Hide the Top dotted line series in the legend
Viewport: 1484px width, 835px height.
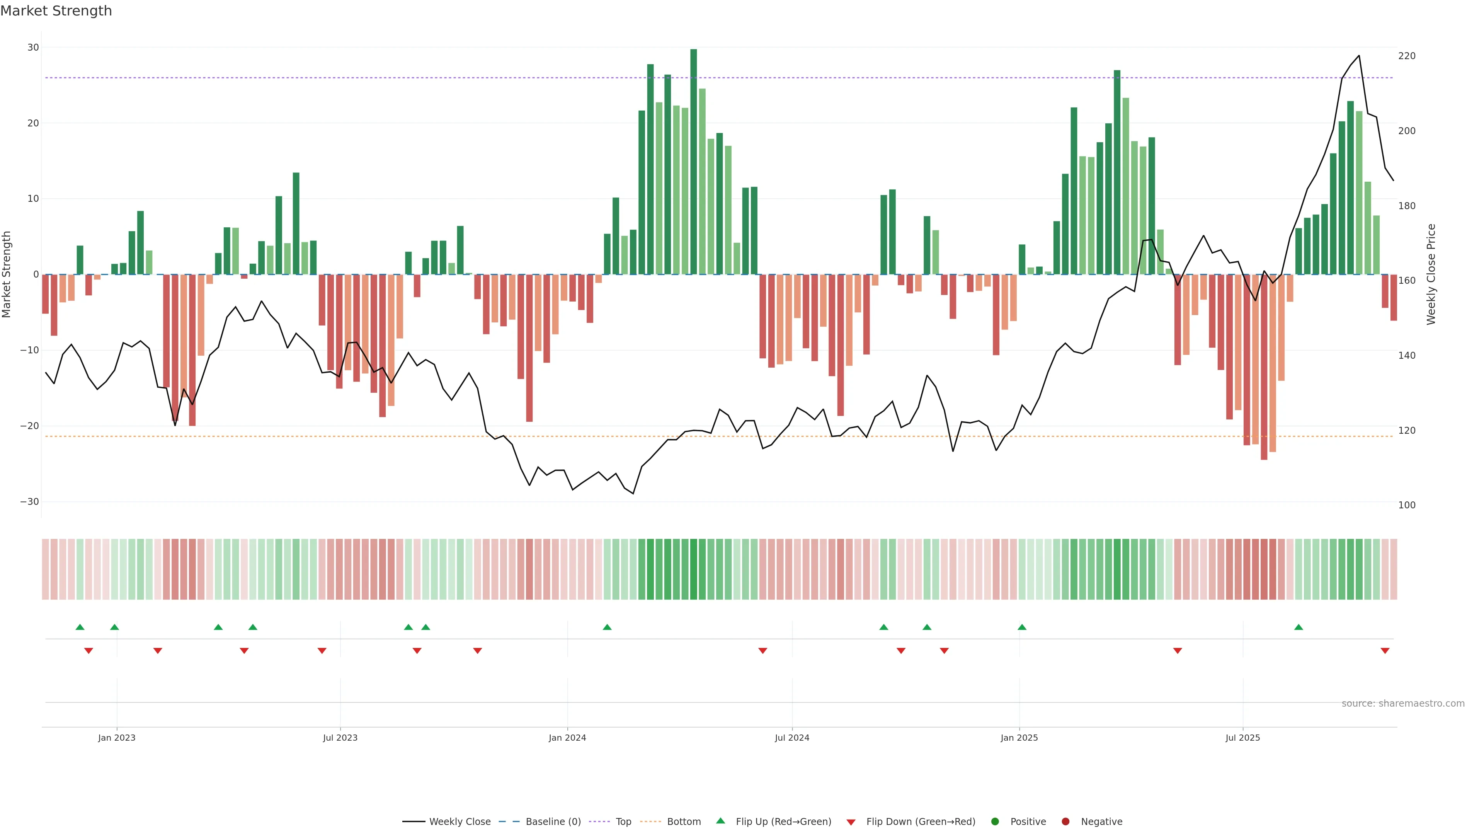tap(623, 821)
